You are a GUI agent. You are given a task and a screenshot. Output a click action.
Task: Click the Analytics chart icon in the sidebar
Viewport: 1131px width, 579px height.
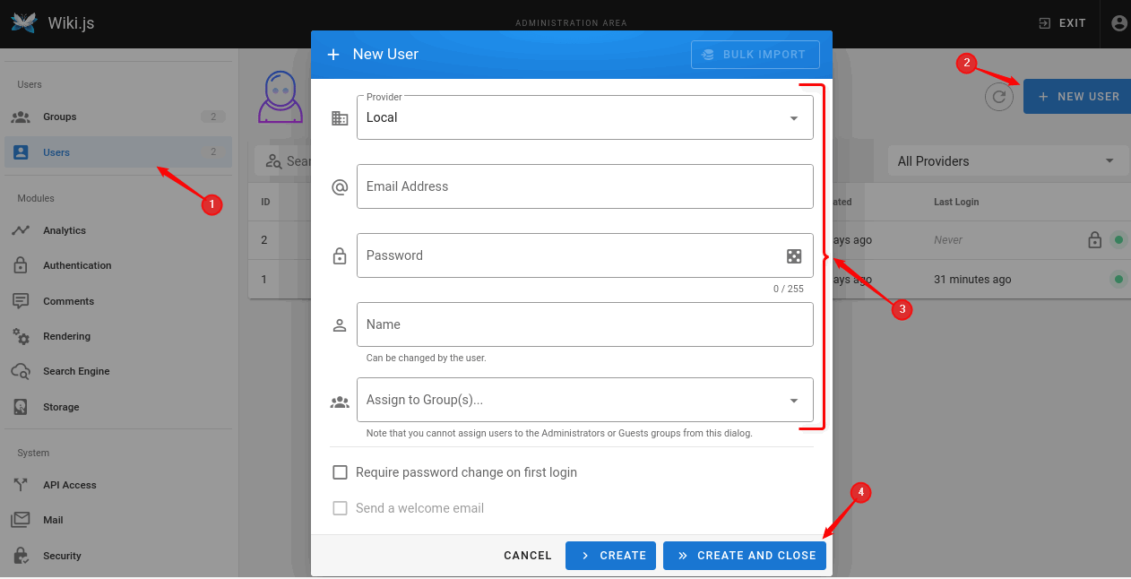point(21,230)
